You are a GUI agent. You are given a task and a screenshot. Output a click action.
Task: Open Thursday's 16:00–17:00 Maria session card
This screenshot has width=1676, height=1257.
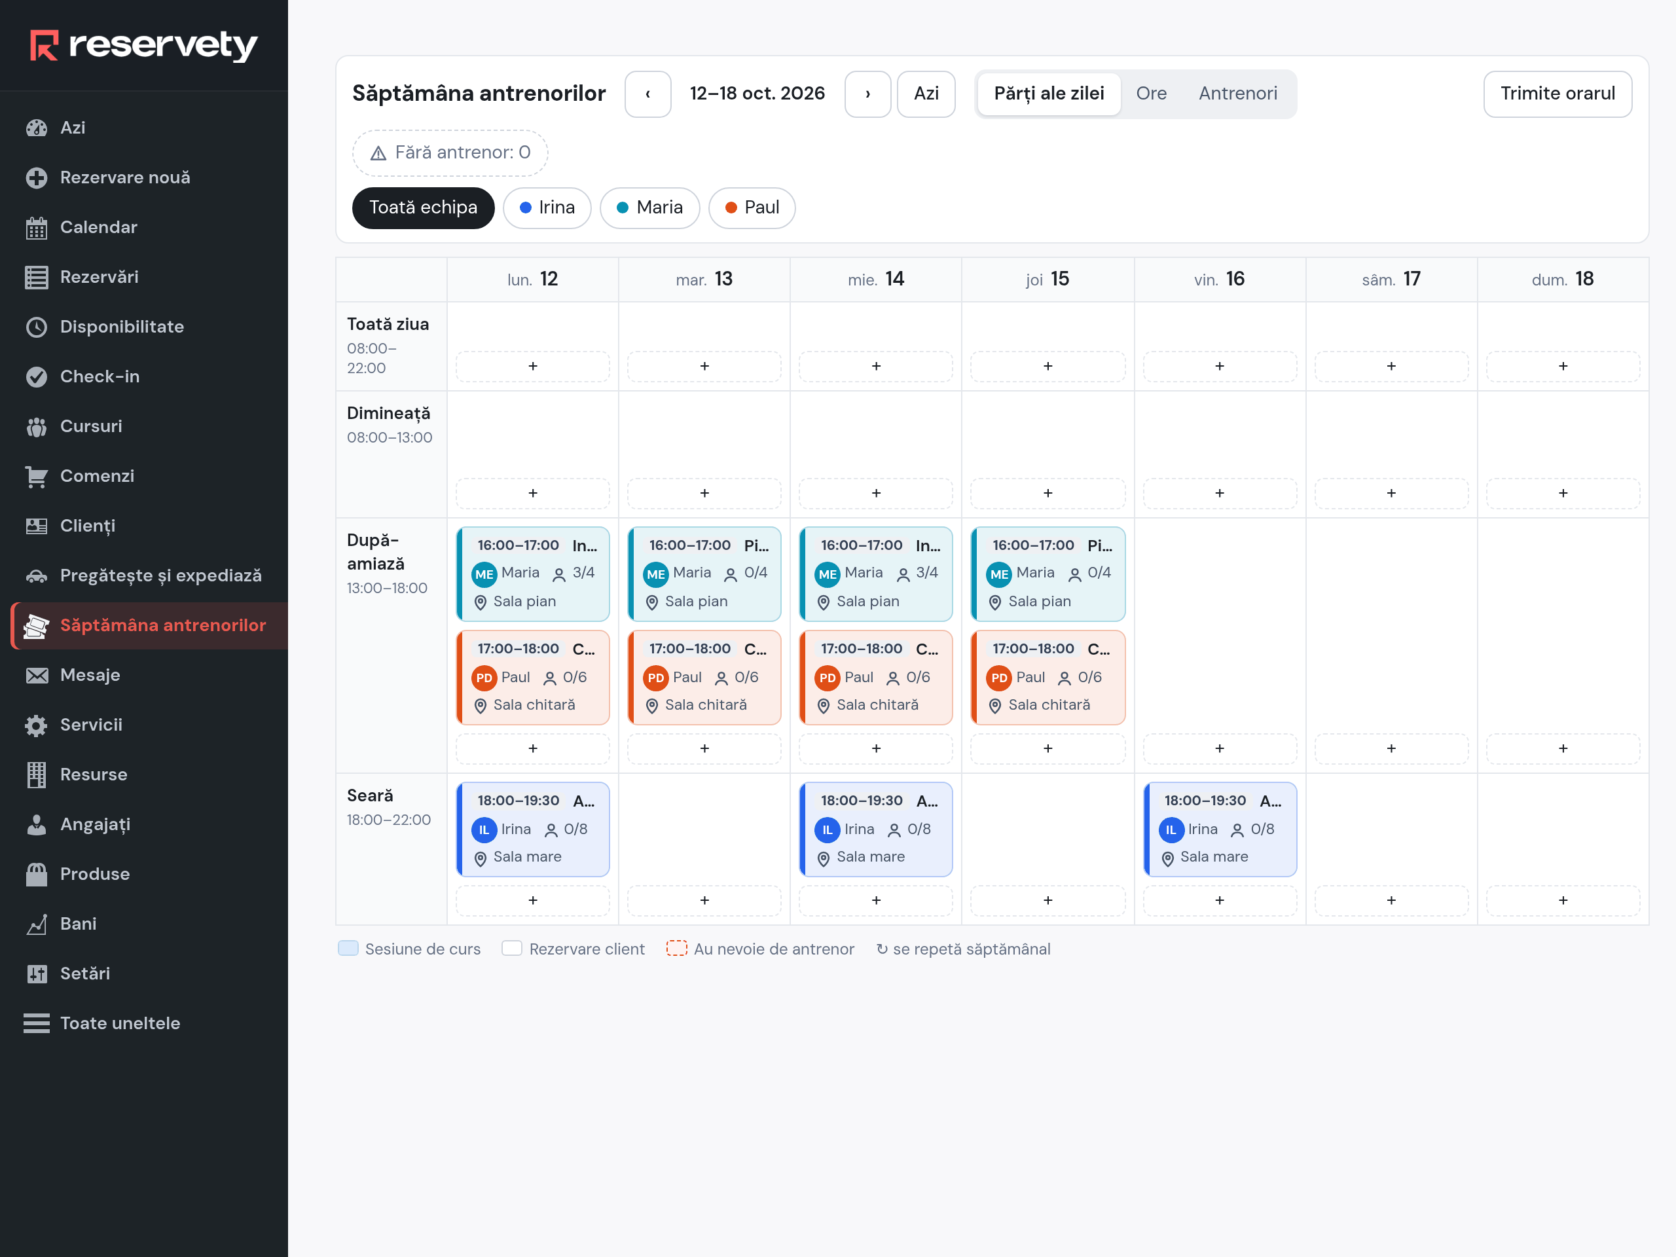coord(1048,574)
